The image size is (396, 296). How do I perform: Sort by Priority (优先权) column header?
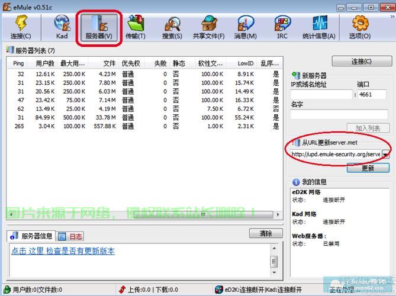pos(131,63)
